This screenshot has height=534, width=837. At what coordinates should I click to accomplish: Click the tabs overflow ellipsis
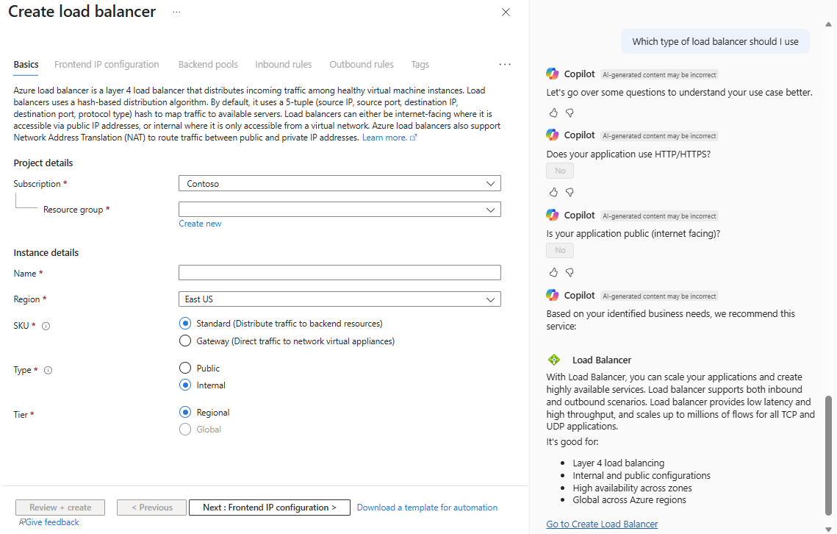pyautogui.click(x=505, y=65)
